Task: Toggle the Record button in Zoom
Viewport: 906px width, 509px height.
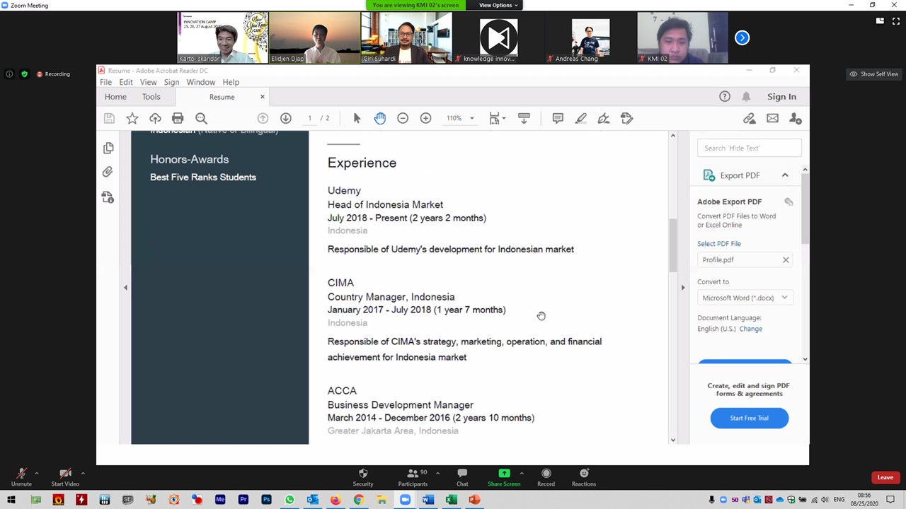Action: pos(546,477)
